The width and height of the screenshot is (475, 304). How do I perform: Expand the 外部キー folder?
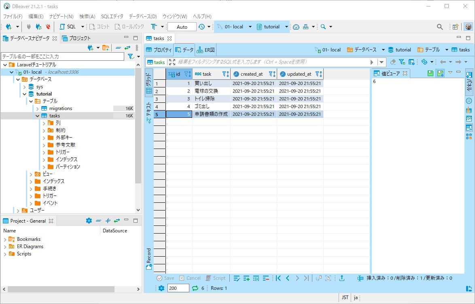click(x=44, y=138)
